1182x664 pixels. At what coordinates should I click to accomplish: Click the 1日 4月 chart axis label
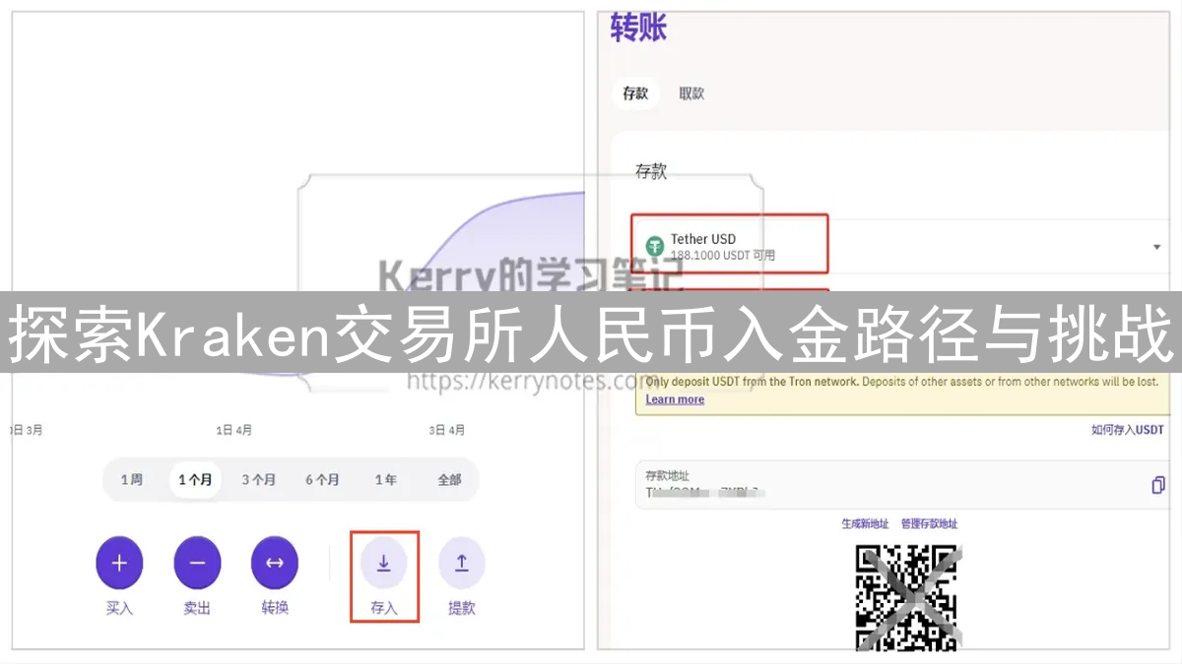[x=234, y=430]
